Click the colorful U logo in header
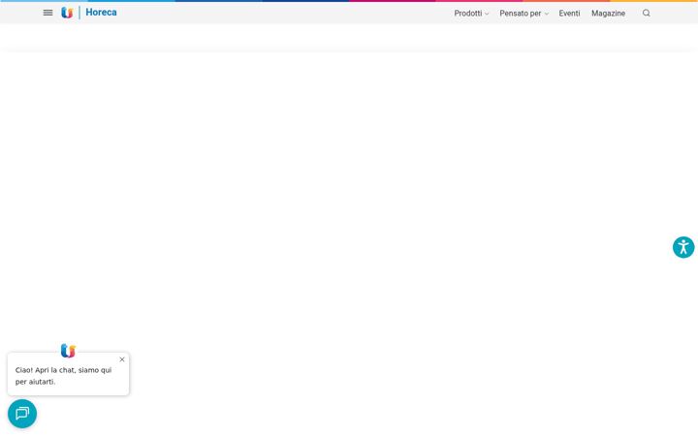698x436 pixels. (67, 13)
